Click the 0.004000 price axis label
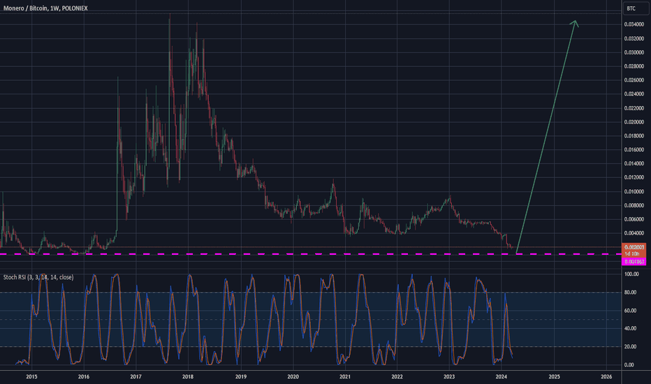Screen dimensions: 651x384 (634, 233)
